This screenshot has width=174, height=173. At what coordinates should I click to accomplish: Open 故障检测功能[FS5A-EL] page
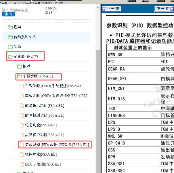coord(45,115)
